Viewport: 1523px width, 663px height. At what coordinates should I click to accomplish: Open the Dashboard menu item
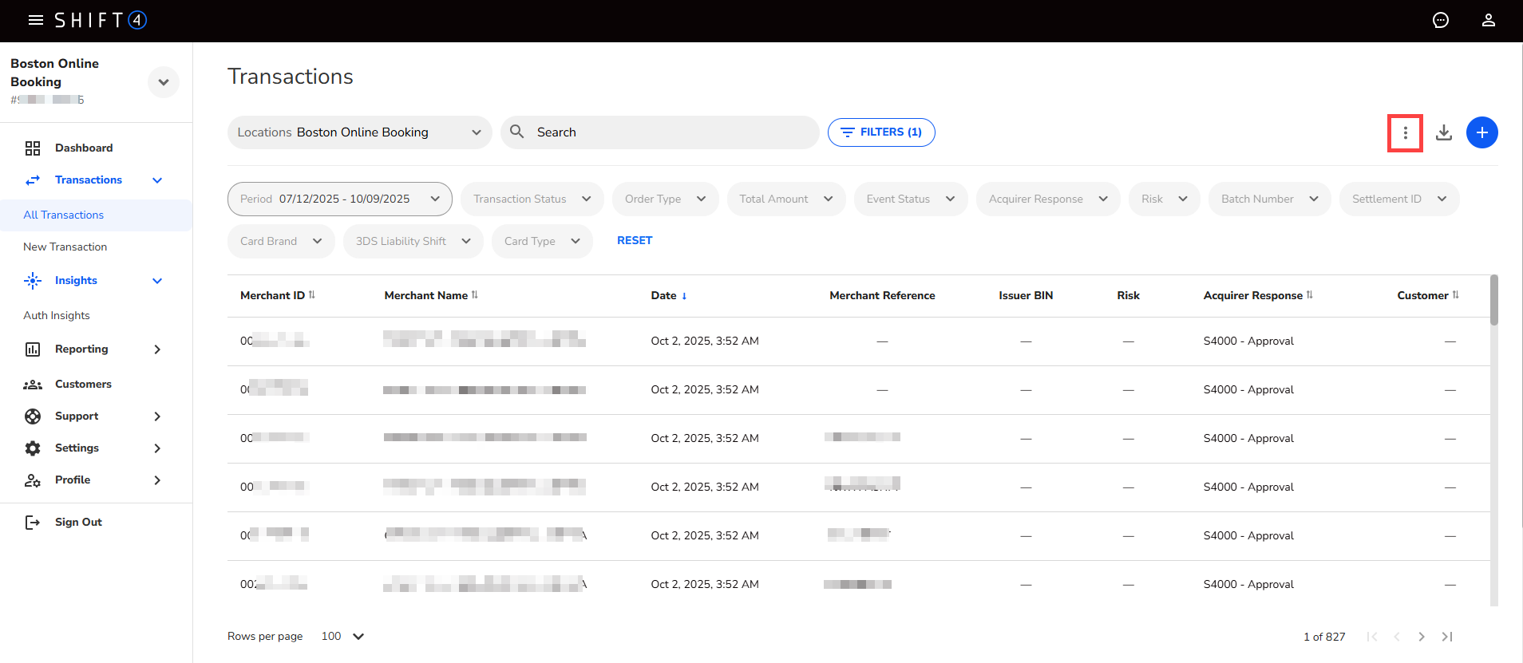coord(84,148)
